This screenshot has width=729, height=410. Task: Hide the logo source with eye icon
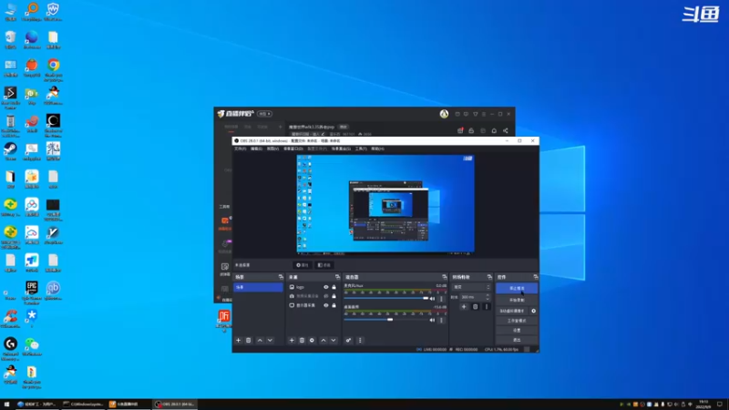coord(326,287)
